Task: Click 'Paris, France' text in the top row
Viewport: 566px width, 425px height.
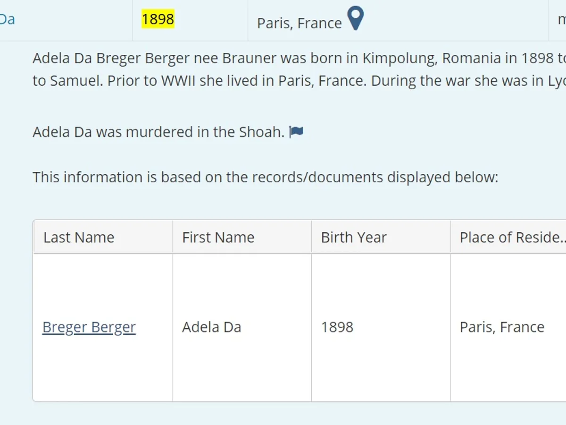Action: (x=299, y=23)
